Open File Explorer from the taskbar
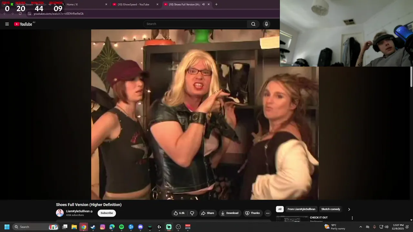The height and width of the screenshot is (232, 413). pyautogui.click(x=74, y=227)
